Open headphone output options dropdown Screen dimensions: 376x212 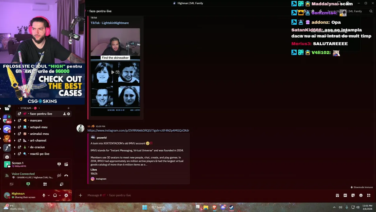60,195
